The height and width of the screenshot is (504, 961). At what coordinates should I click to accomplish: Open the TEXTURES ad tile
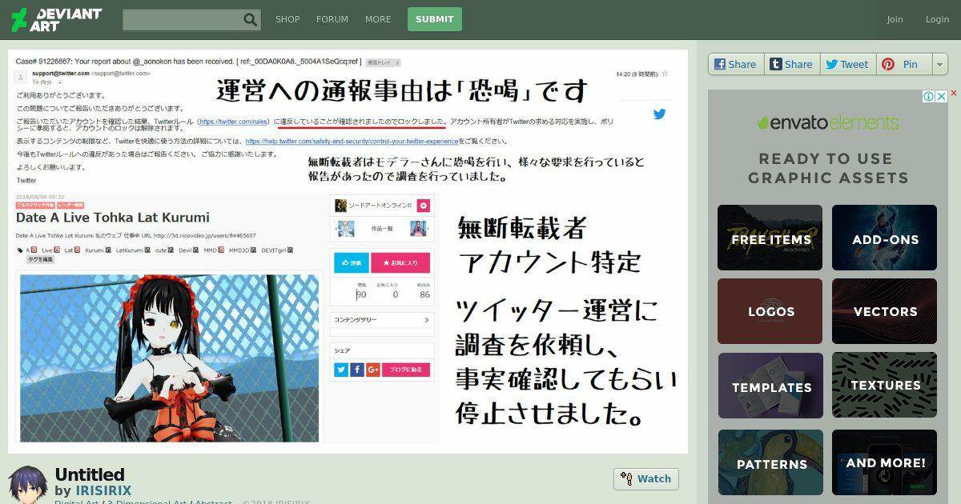[x=884, y=386]
